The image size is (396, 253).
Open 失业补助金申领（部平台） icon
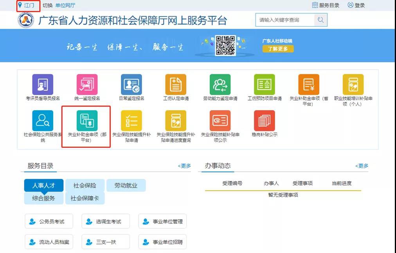coord(87,121)
